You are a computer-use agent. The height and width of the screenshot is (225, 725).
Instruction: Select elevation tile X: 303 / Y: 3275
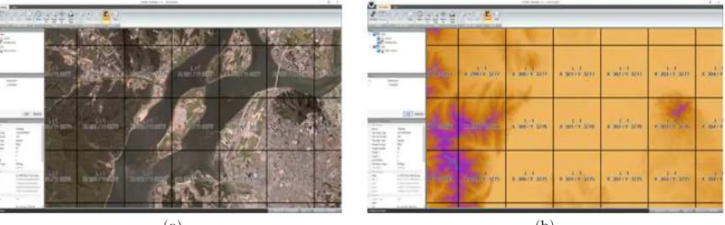[672, 176]
